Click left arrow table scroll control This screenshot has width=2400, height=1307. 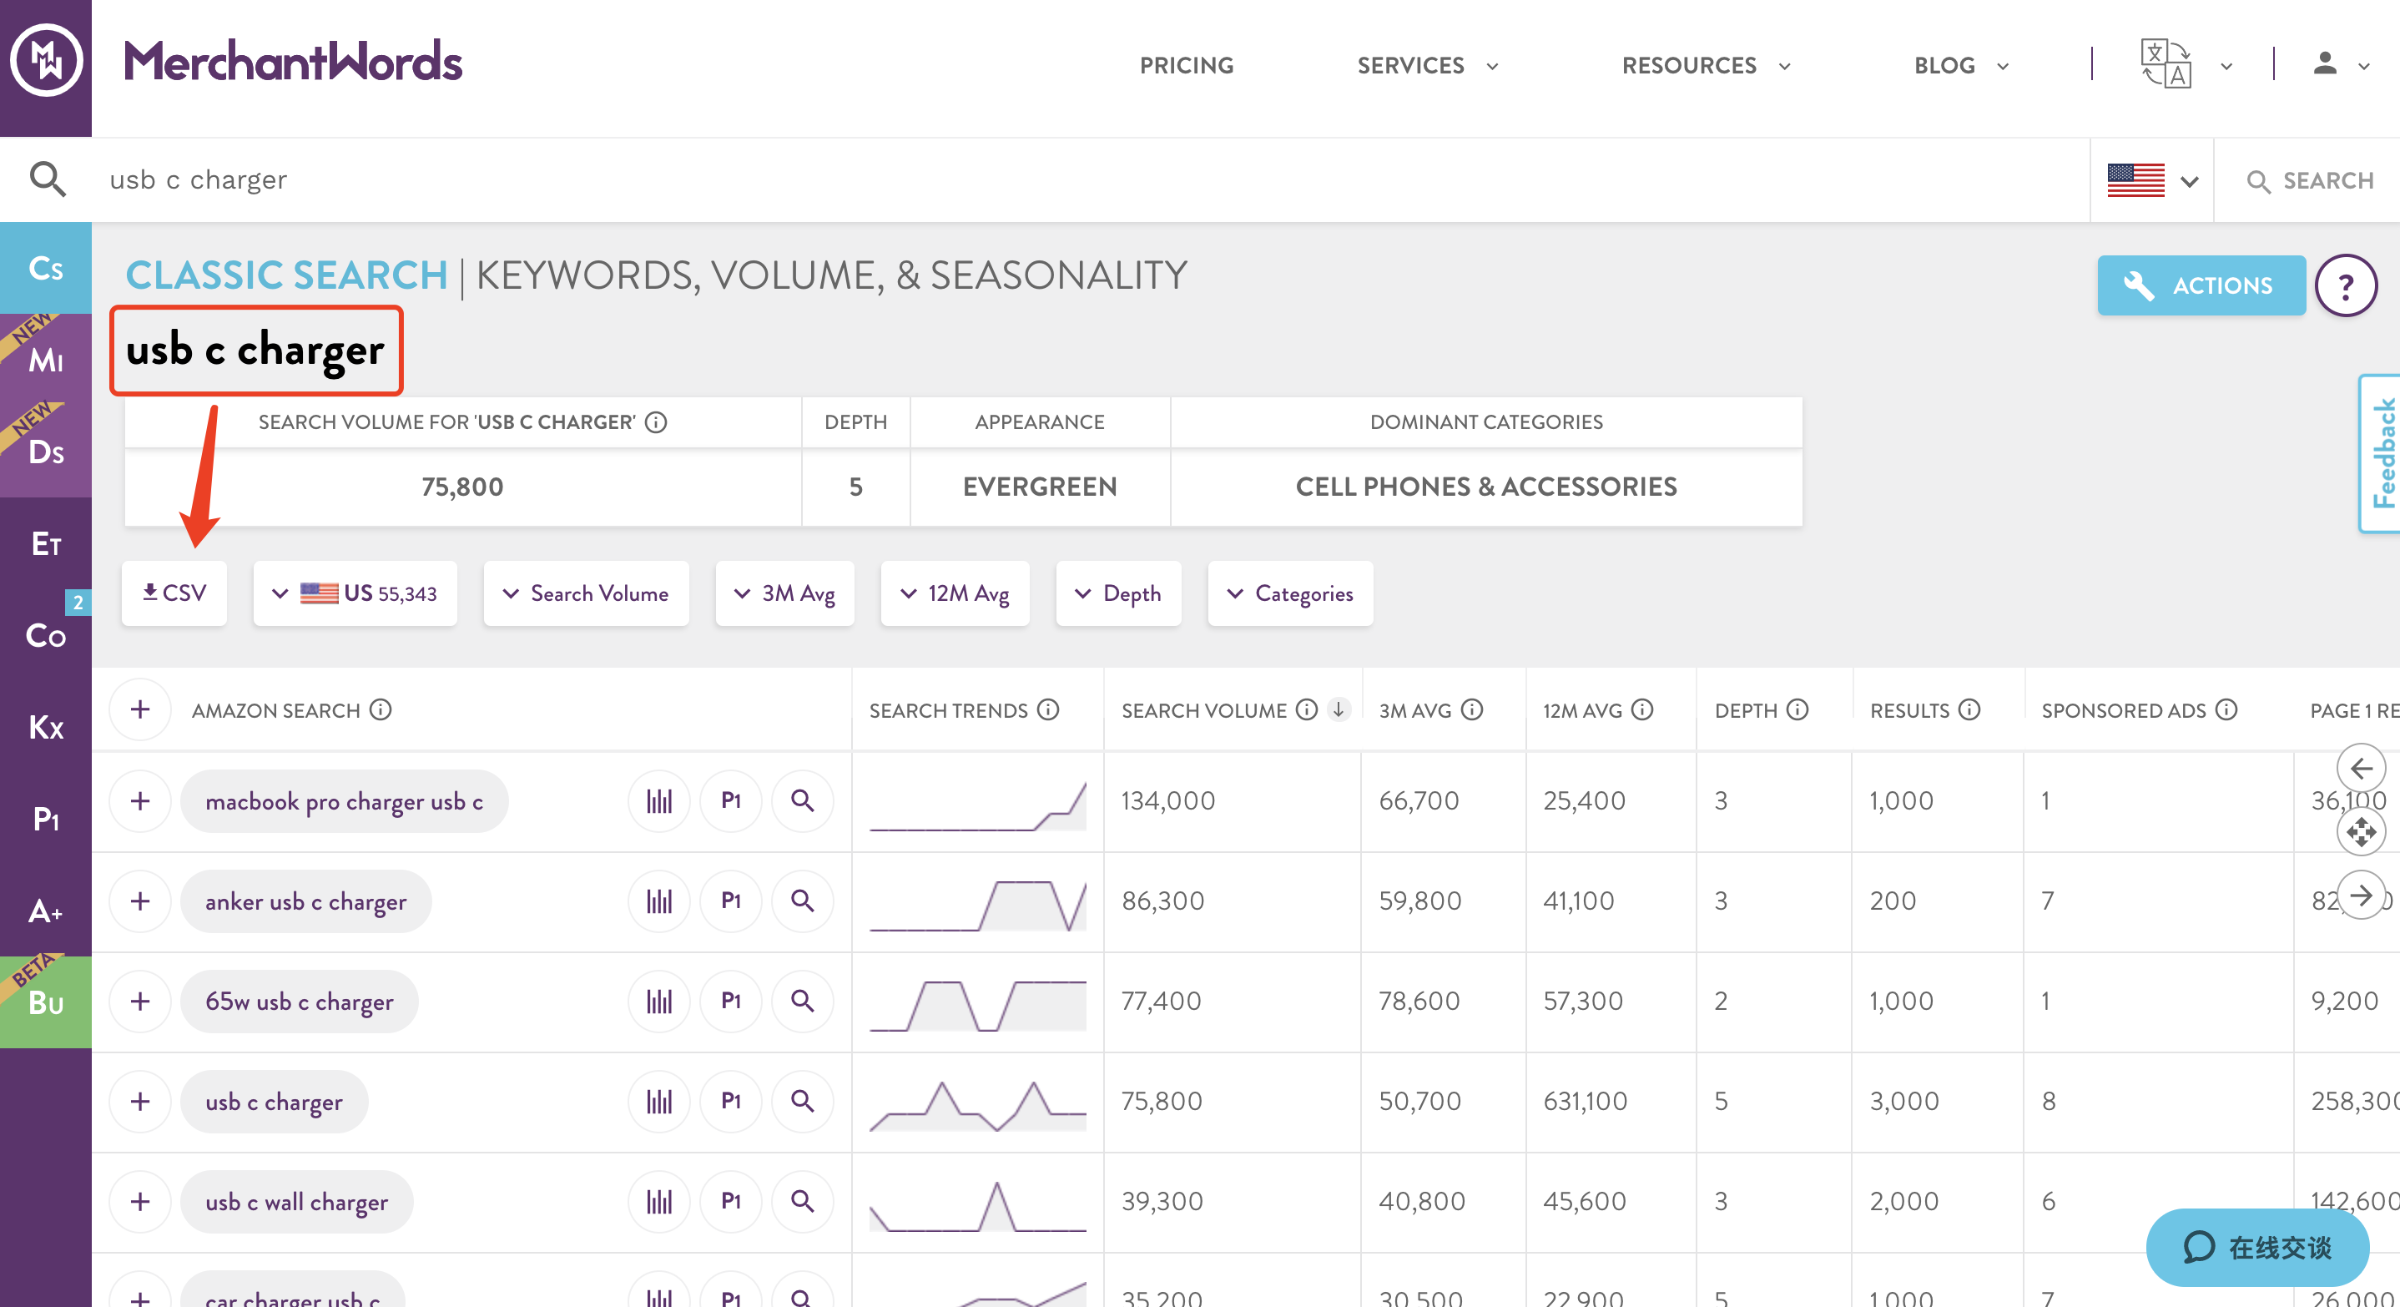2361,769
